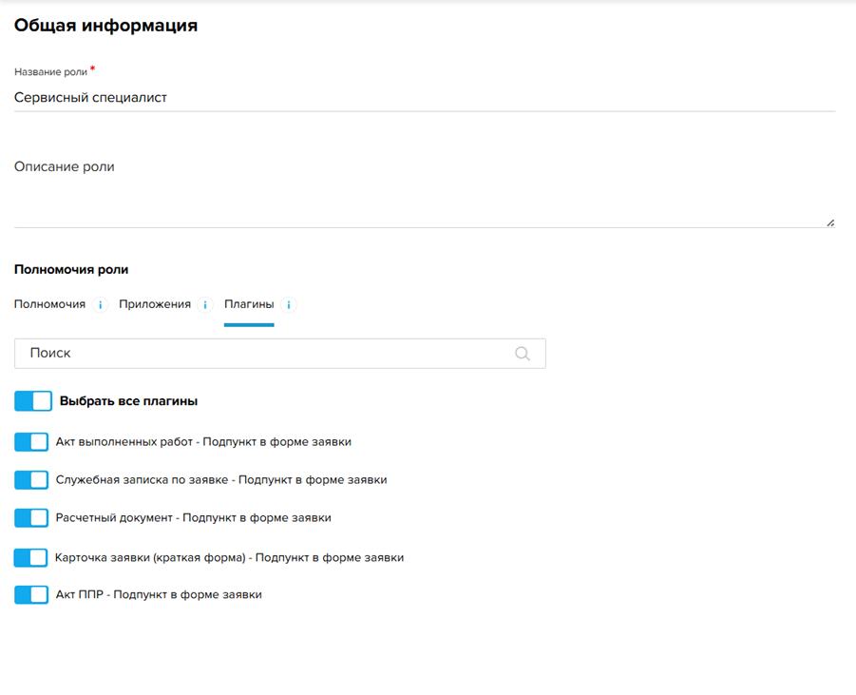The width and height of the screenshot is (856, 695).
Task: Click the info icon beside Приложения tab
Action: [x=206, y=305]
